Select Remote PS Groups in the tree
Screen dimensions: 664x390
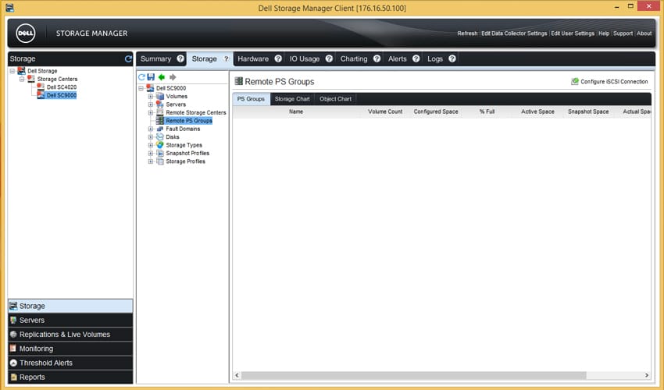click(x=189, y=121)
